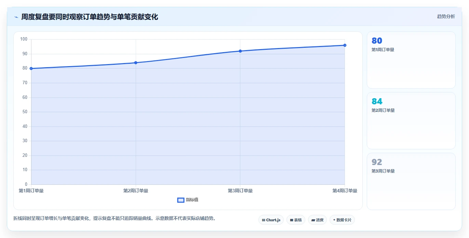Select the 表格 tag chip
The image size is (469, 238).
296,220
